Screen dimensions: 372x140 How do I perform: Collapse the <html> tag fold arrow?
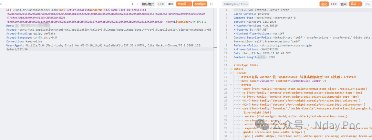click(231, 69)
